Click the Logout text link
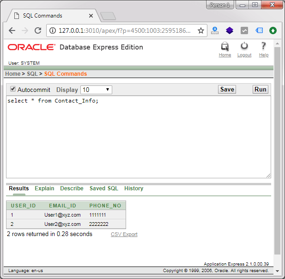This screenshot has width=285, height=279. tap(244, 55)
